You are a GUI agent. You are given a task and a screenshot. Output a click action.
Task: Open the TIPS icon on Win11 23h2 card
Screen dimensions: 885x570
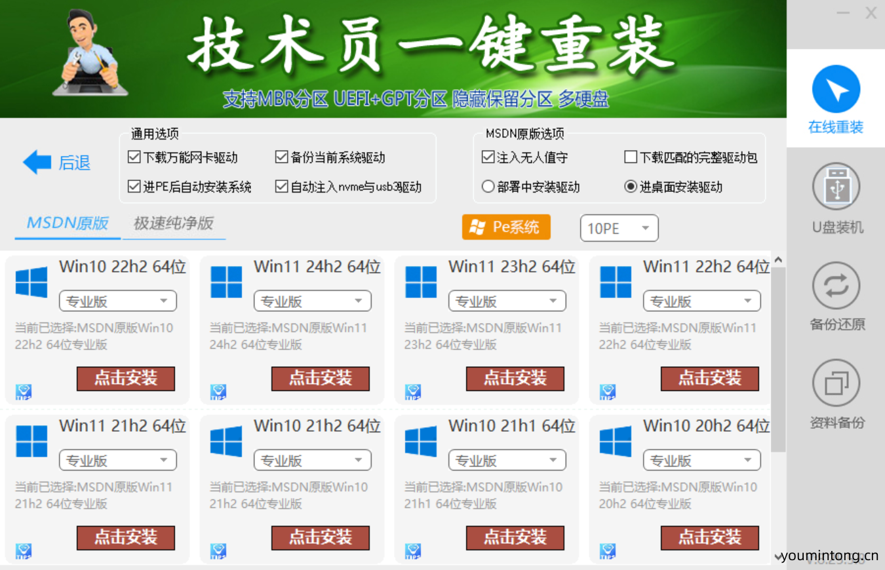tap(413, 392)
